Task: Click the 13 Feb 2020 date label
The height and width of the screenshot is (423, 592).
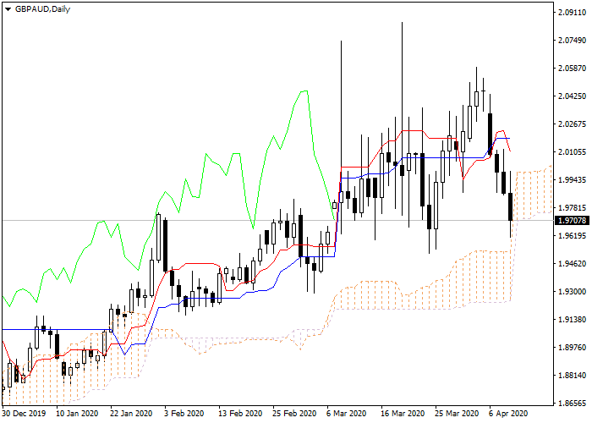Action: point(240,414)
